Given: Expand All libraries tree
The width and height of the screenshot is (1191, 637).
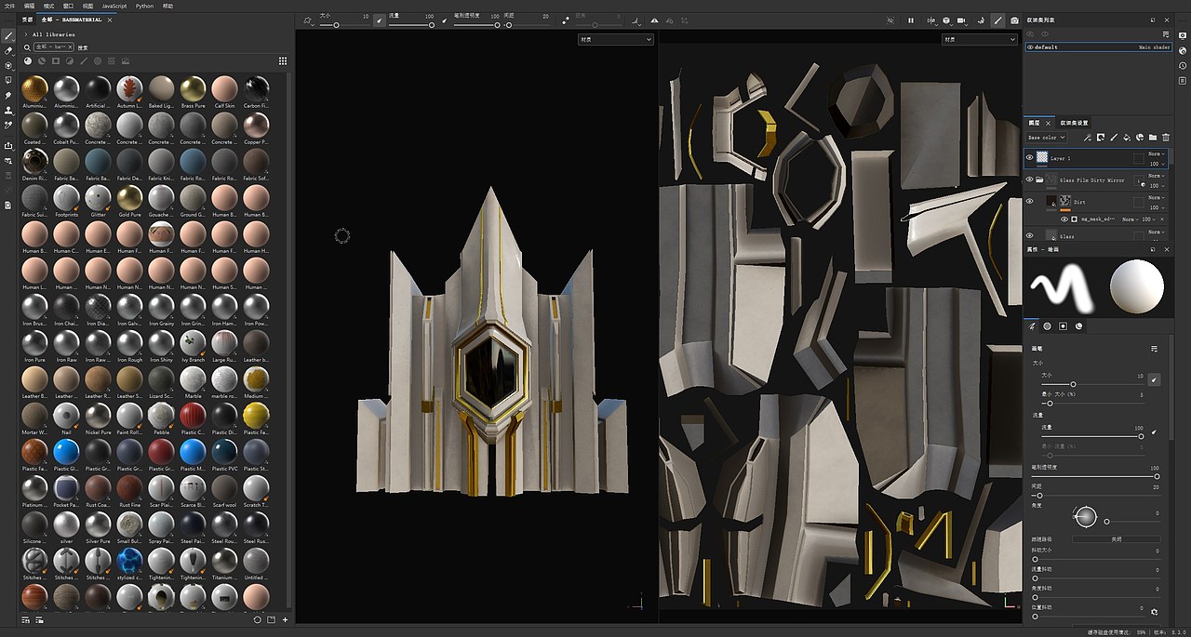Looking at the screenshot, I should [25, 34].
